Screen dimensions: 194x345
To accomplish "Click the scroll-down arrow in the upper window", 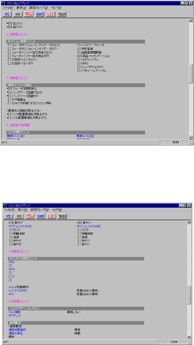I will click(191, 138).
